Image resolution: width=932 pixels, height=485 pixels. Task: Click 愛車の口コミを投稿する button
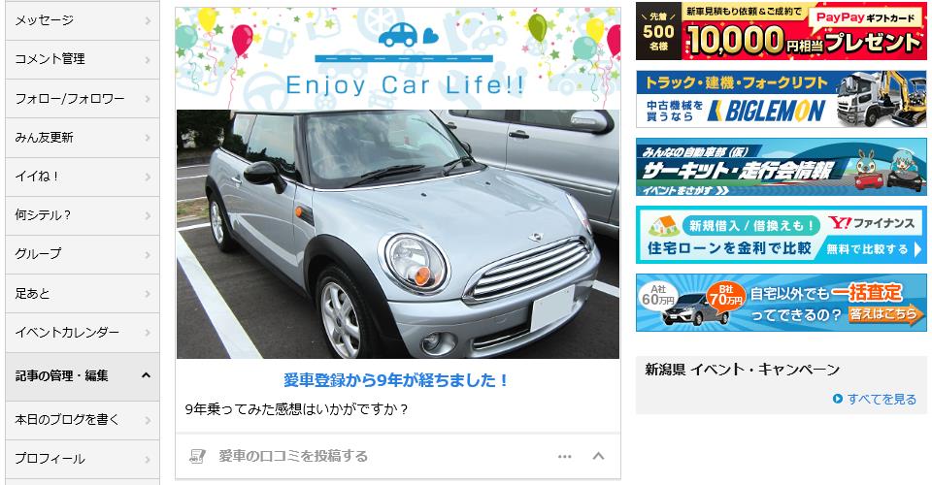pyautogui.click(x=293, y=456)
